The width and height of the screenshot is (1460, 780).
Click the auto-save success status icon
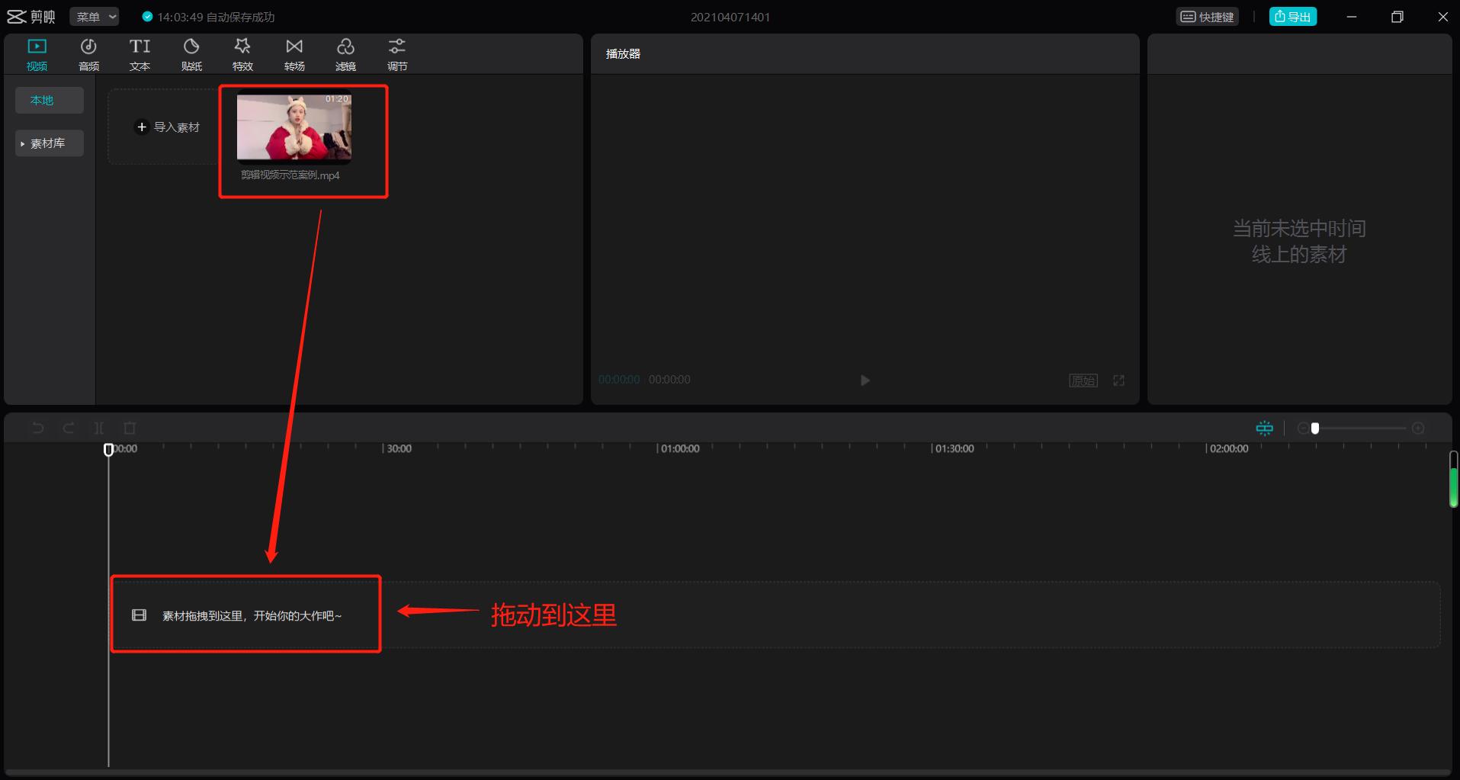pos(147,17)
